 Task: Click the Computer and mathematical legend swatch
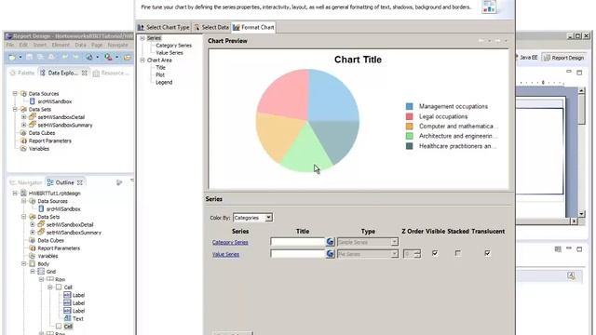410,127
